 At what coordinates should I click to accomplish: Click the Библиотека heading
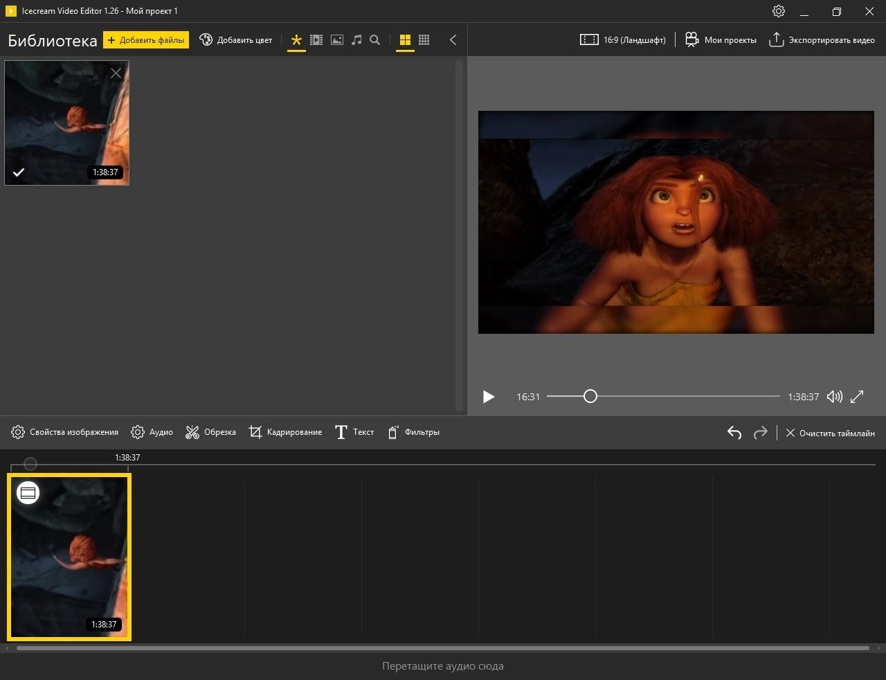(x=53, y=41)
